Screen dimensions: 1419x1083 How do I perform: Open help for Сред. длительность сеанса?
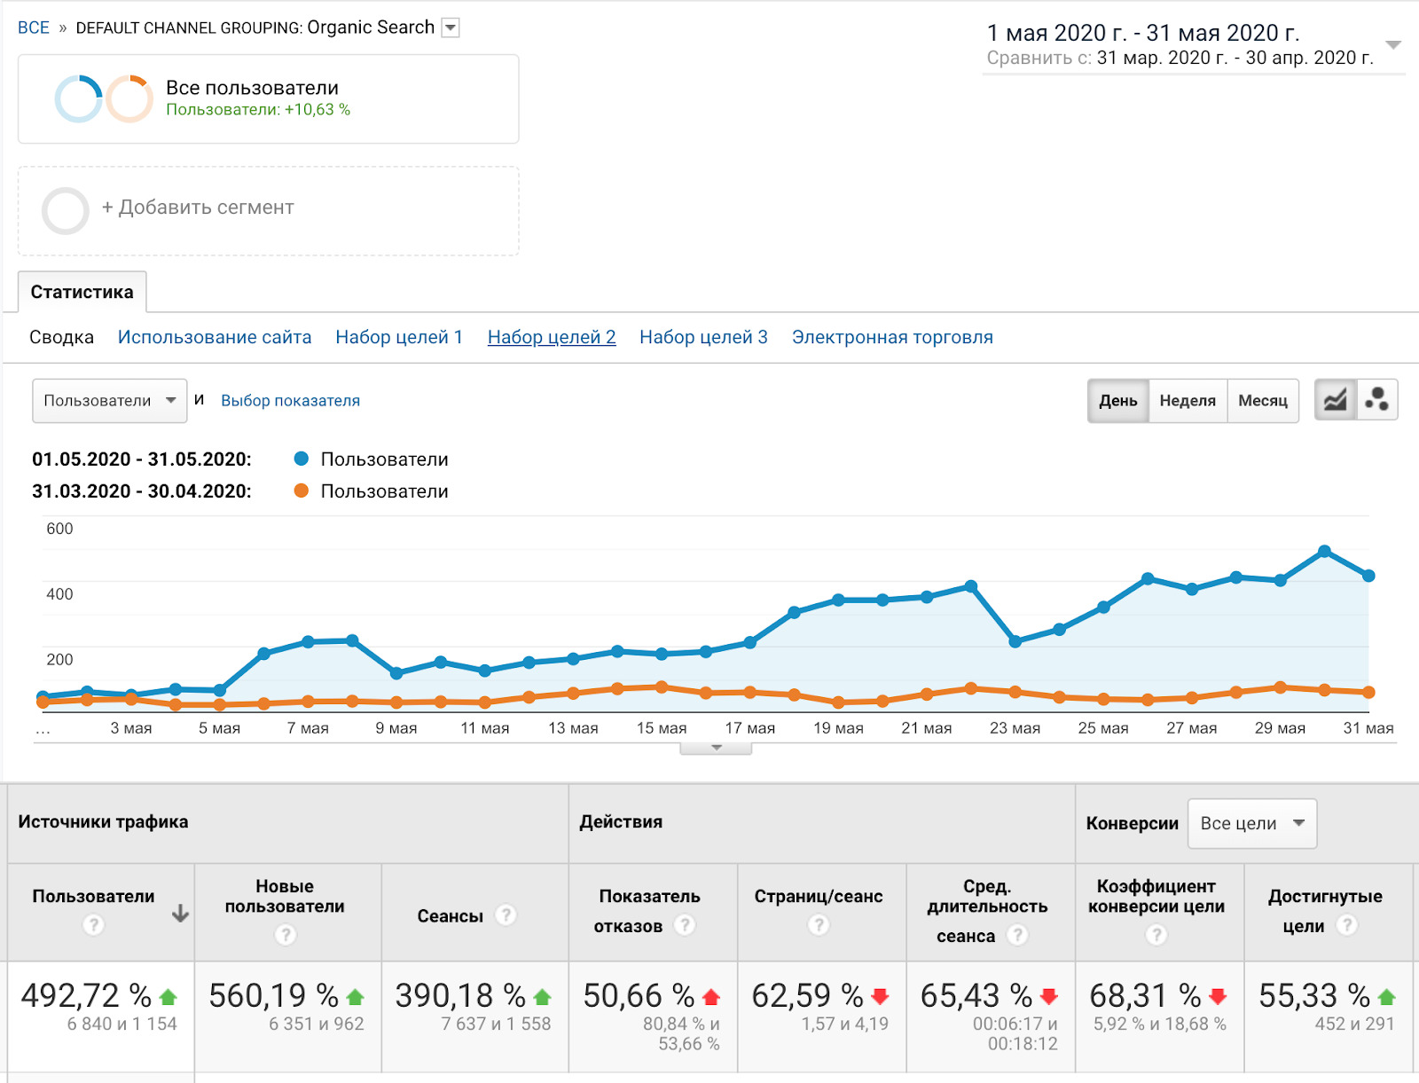tap(1017, 935)
